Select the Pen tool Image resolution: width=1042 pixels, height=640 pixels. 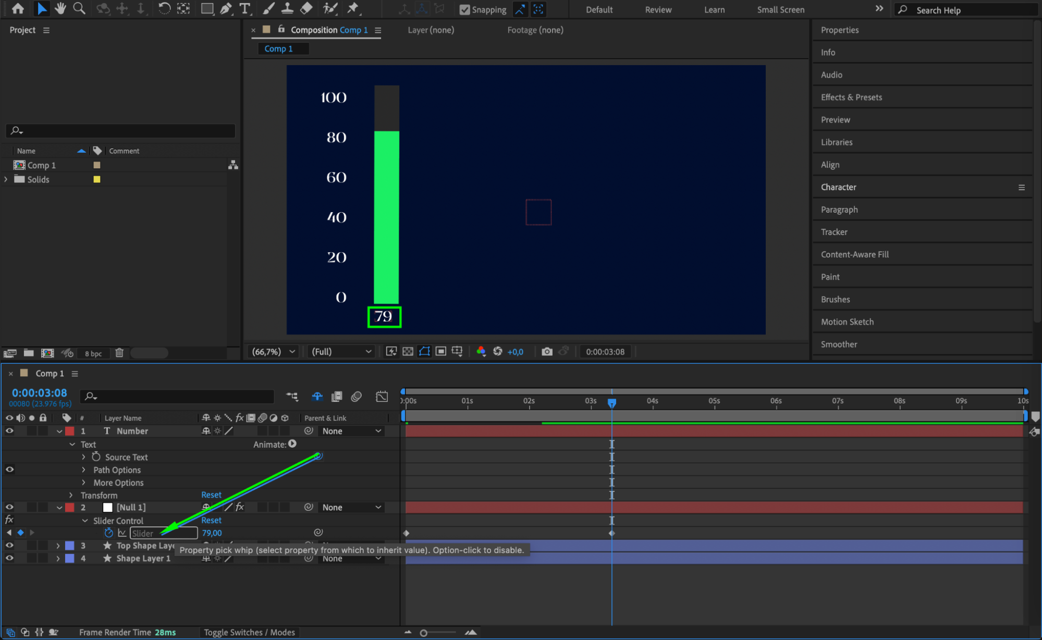226,8
